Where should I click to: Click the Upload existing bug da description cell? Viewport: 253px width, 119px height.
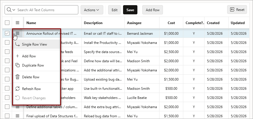click(103, 79)
